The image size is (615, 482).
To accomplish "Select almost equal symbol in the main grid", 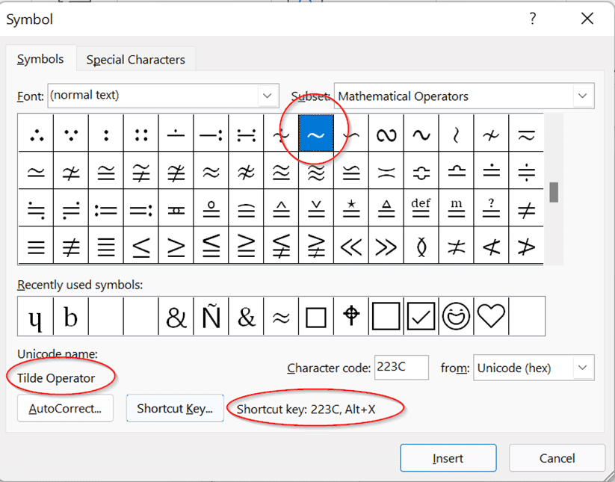I will point(211,170).
